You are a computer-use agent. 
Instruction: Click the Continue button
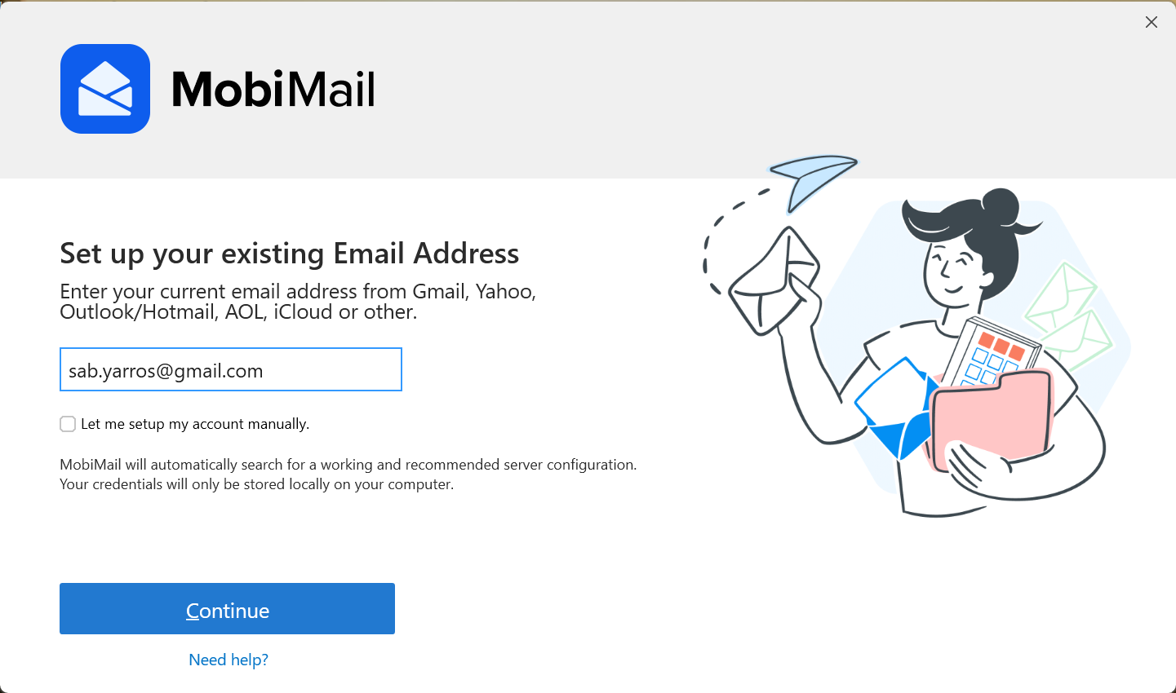pyautogui.click(x=227, y=609)
